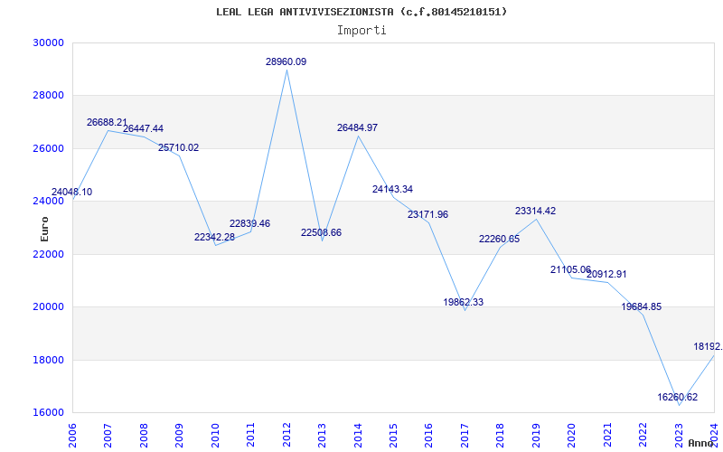The width and height of the screenshot is (723, 452).
Task: Click x-axis year 2021
Action: pos(607,435)
